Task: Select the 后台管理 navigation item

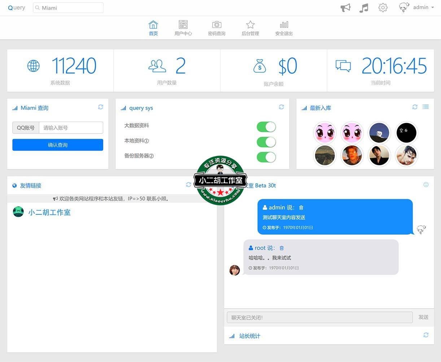Action: coord(250,28)
